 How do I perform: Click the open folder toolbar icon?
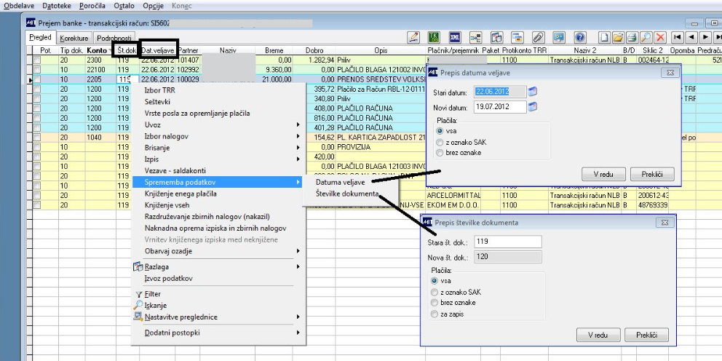click(x=618, y=37)
